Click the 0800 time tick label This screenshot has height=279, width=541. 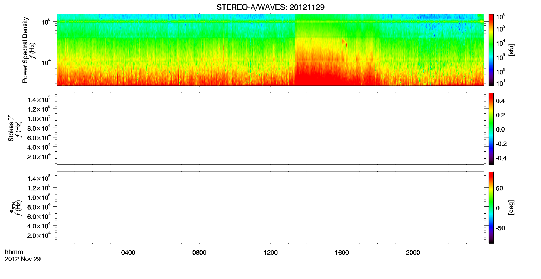199,253
